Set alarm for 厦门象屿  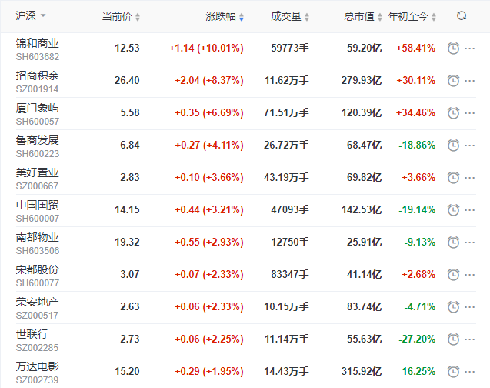453,113
